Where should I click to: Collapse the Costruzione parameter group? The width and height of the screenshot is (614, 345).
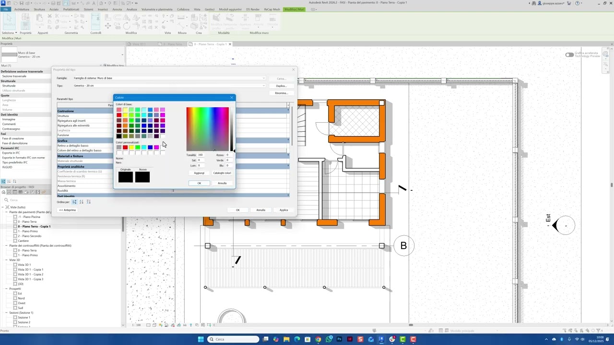288,111
